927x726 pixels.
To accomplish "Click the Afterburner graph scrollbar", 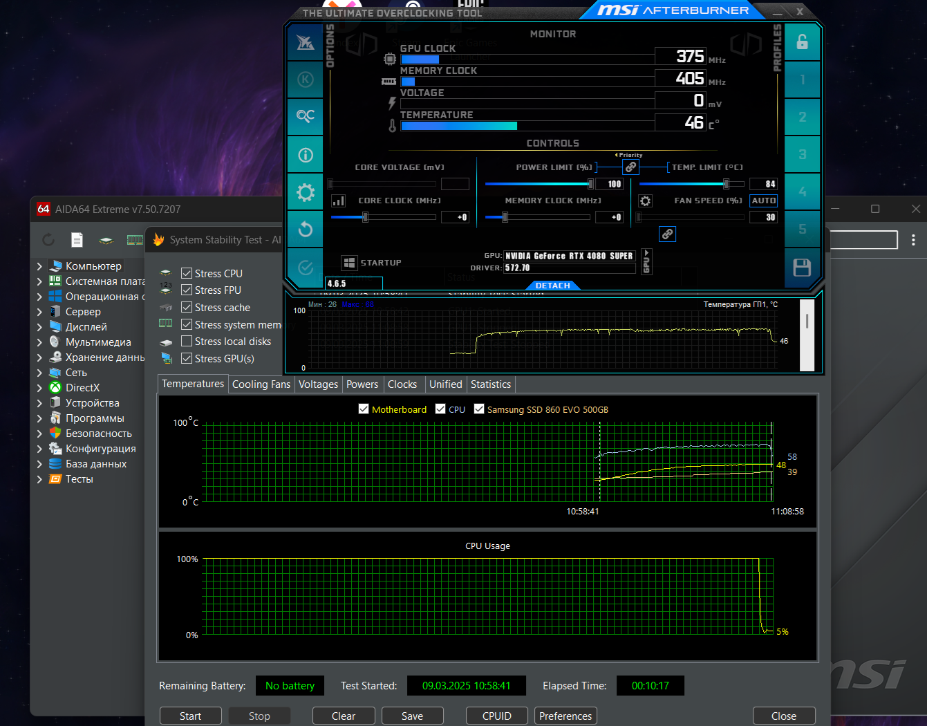I will pos(807,335).
